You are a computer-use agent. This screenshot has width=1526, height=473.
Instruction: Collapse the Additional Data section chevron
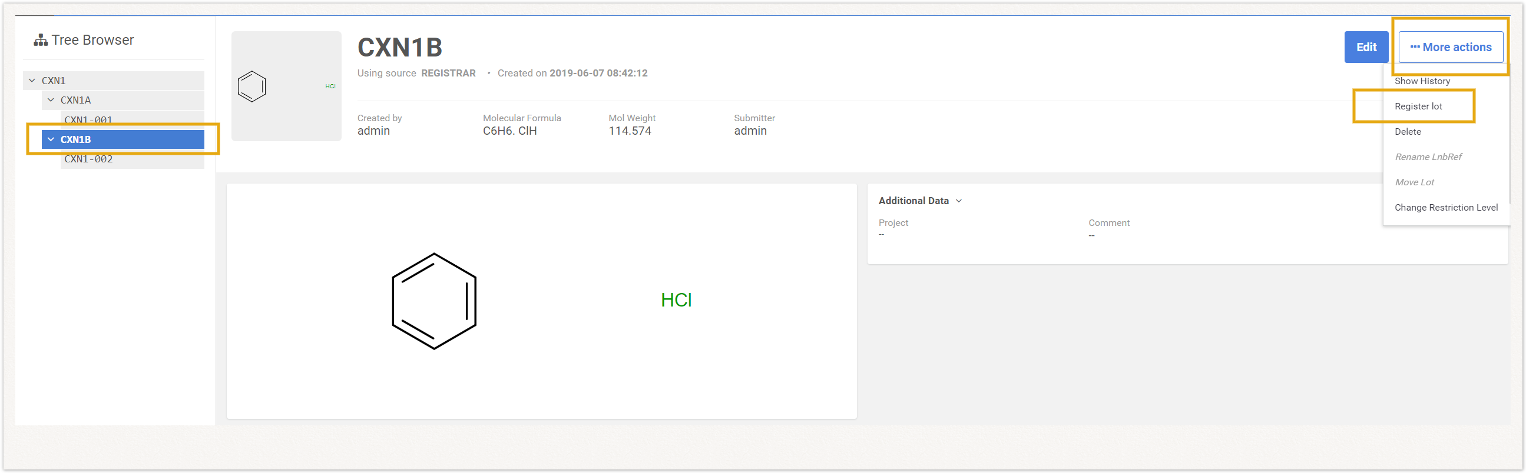click(x=958, y=201)
